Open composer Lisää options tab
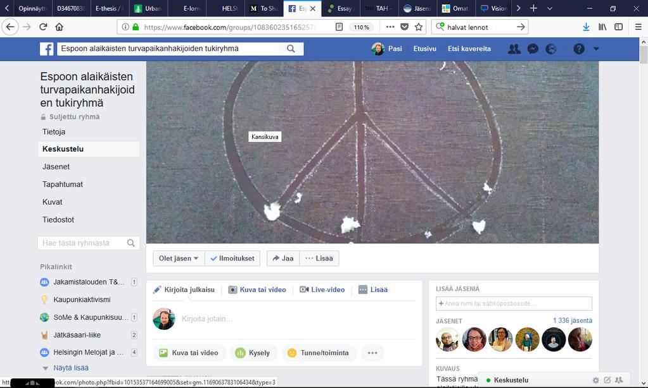 (x=373, y=290)
